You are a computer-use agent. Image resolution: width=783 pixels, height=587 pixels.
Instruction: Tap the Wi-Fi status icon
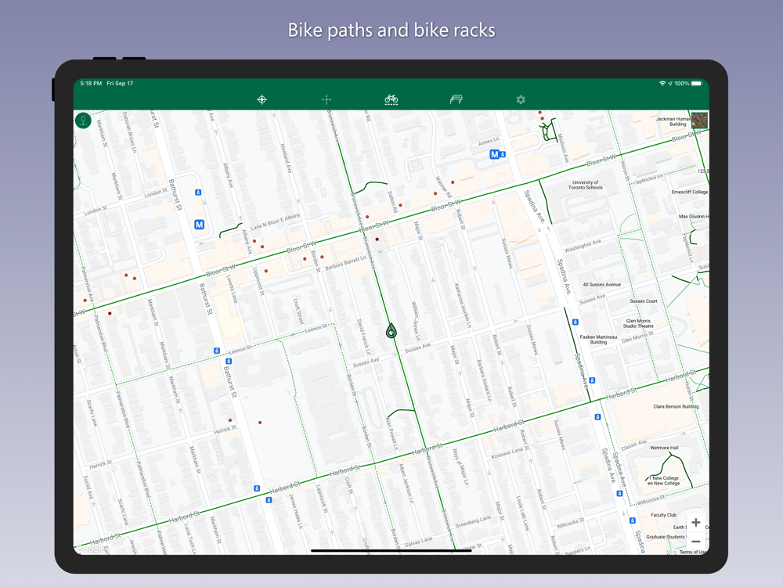[x=662, y=84]
